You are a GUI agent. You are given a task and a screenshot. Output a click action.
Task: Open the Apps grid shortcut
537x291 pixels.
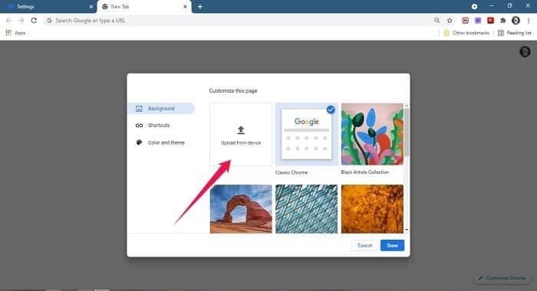(x=16, y=33)
